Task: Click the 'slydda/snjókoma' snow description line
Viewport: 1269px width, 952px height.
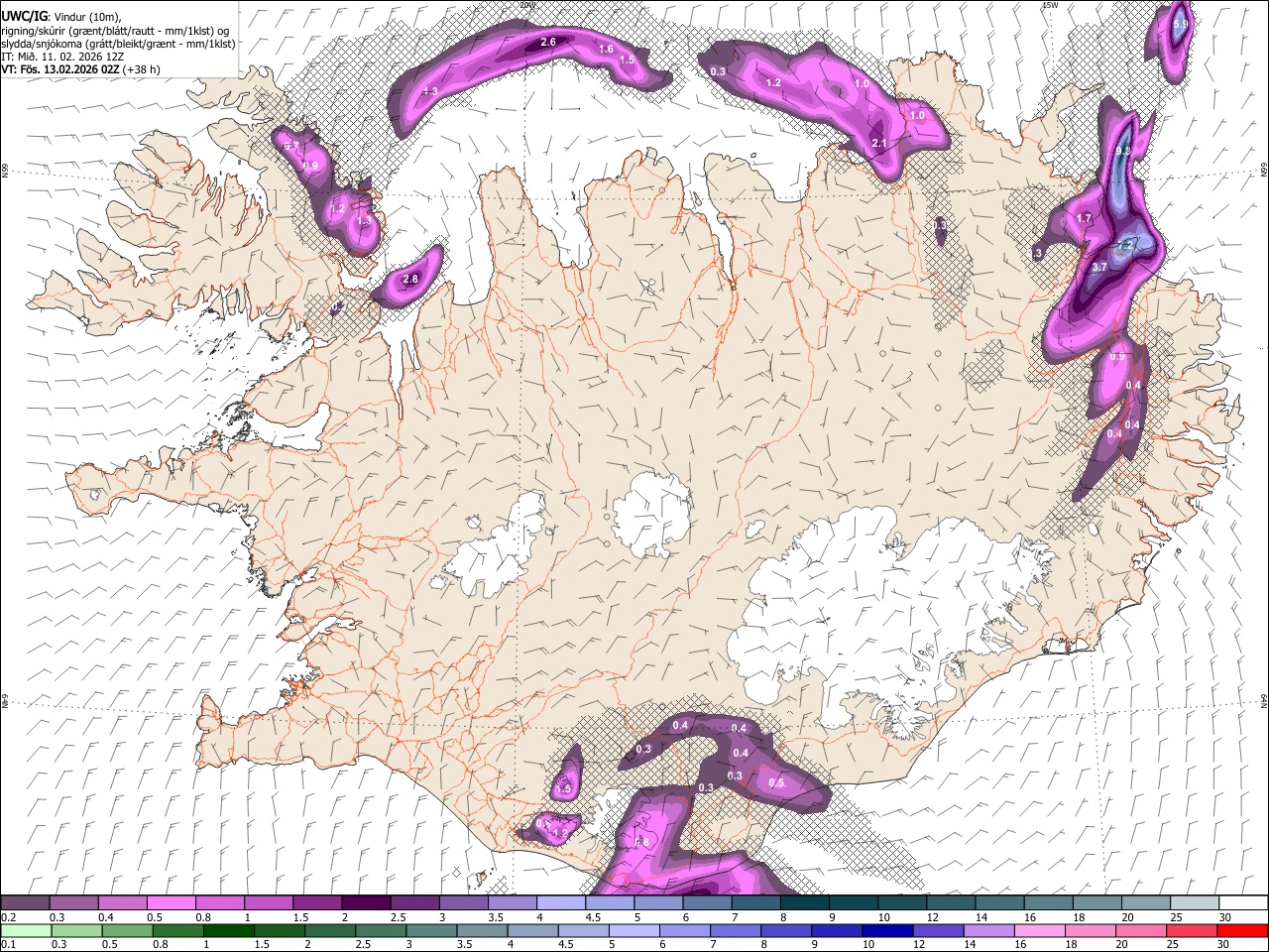Action: 118,44
